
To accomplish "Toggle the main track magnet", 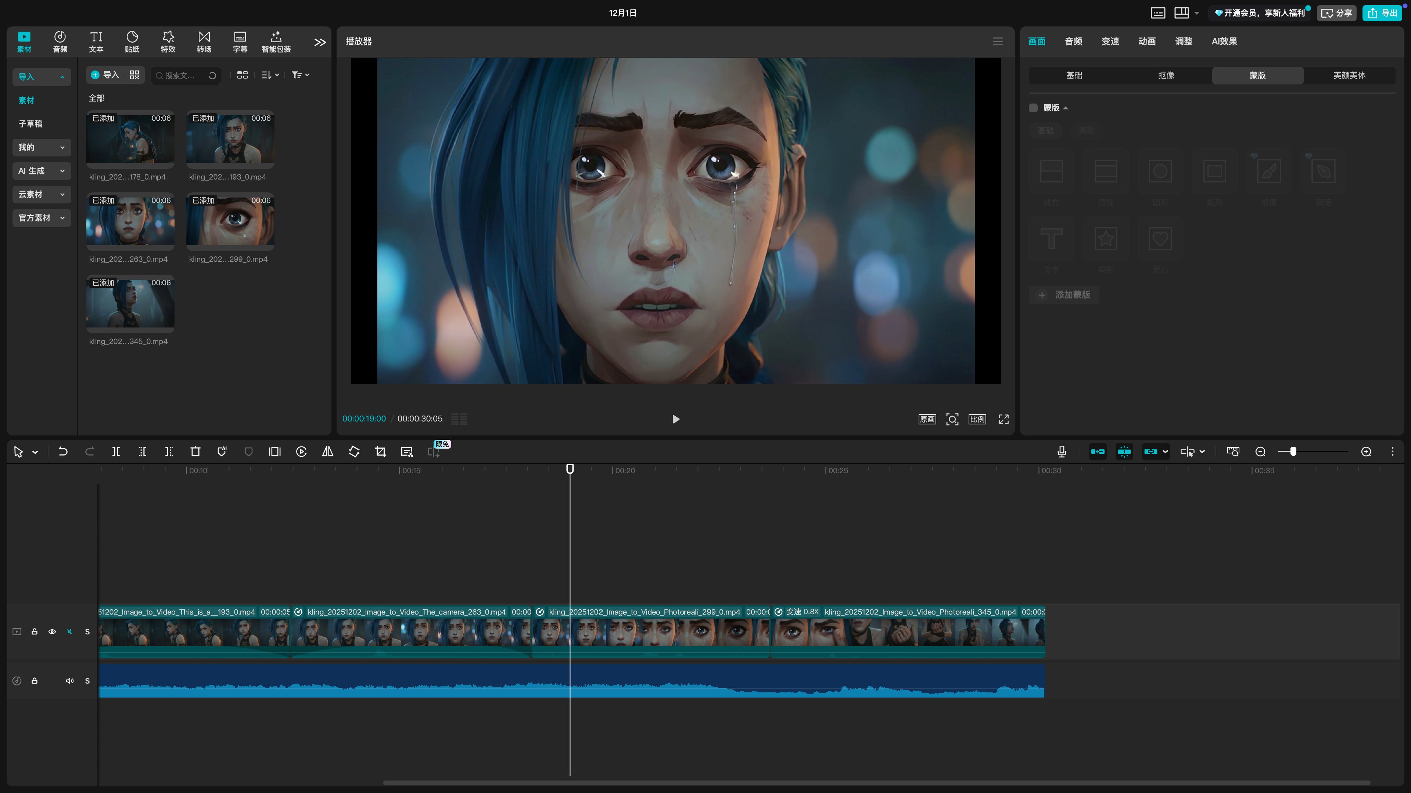I will point(1098,452).
